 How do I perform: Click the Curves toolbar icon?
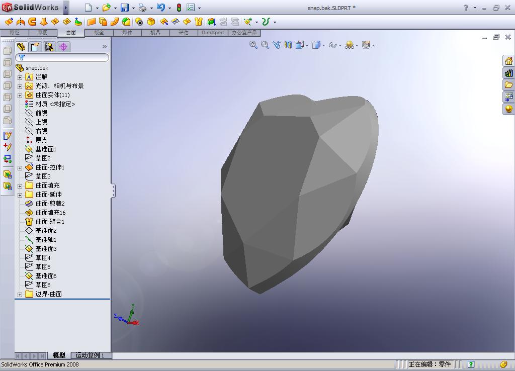point(266,22)
